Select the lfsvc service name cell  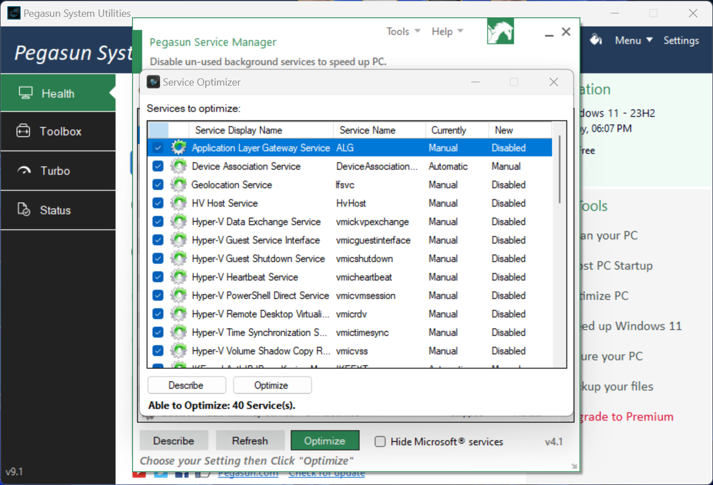(x=345, y=185)
